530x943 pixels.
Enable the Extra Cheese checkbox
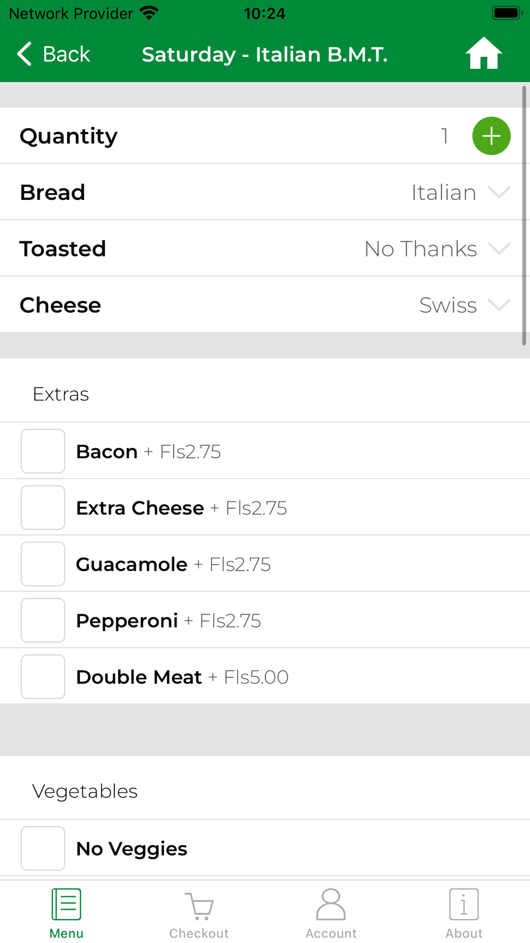tap(43, 508)
